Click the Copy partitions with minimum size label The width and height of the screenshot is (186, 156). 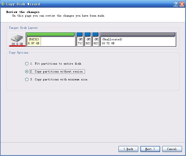(59, 79)
